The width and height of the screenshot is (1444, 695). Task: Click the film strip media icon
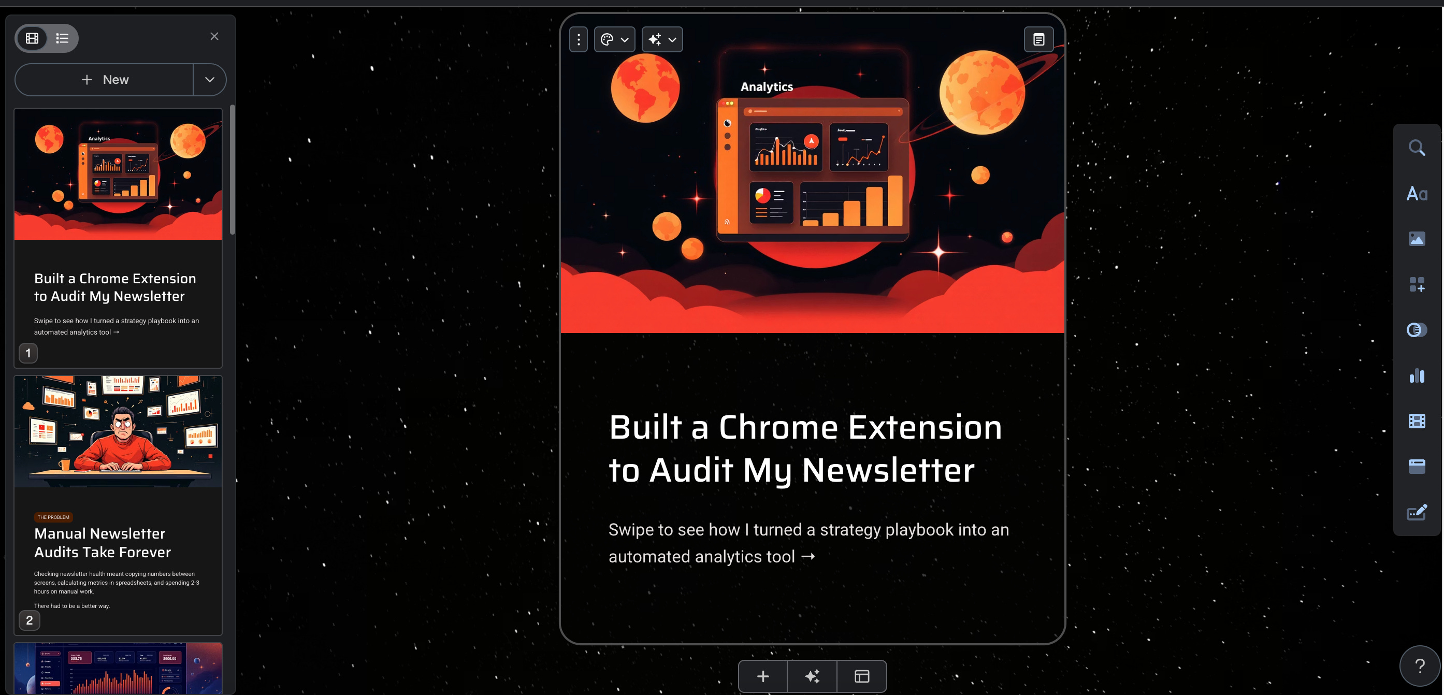click(1417, 421)
